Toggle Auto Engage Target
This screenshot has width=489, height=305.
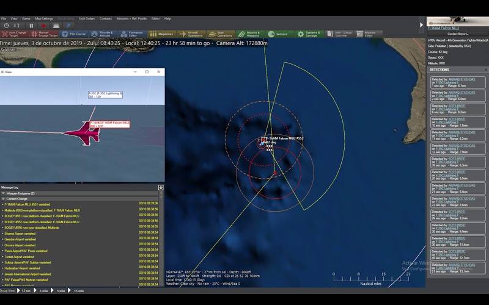tap(15, 34)
